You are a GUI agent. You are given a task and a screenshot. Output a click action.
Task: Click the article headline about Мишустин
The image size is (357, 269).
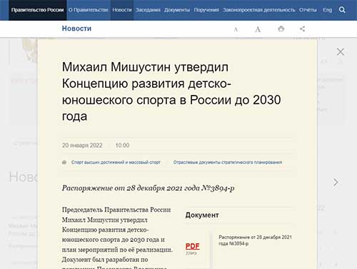pos(171,91)
